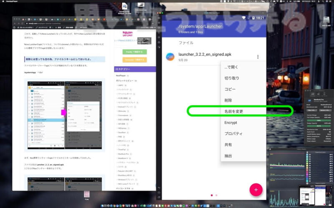Viewport: 334px width, 208px height.
Task: Select the pink page indicator dot
Action: point(212,195)
